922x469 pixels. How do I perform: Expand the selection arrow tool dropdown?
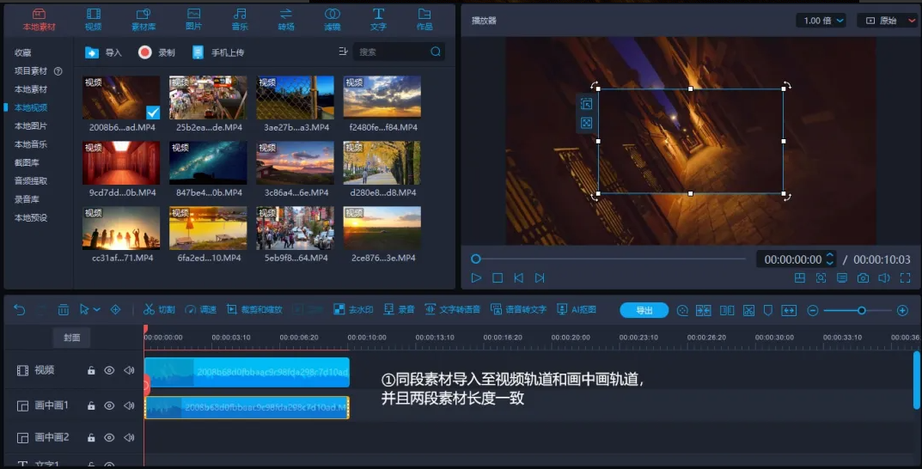coord(97,310)
